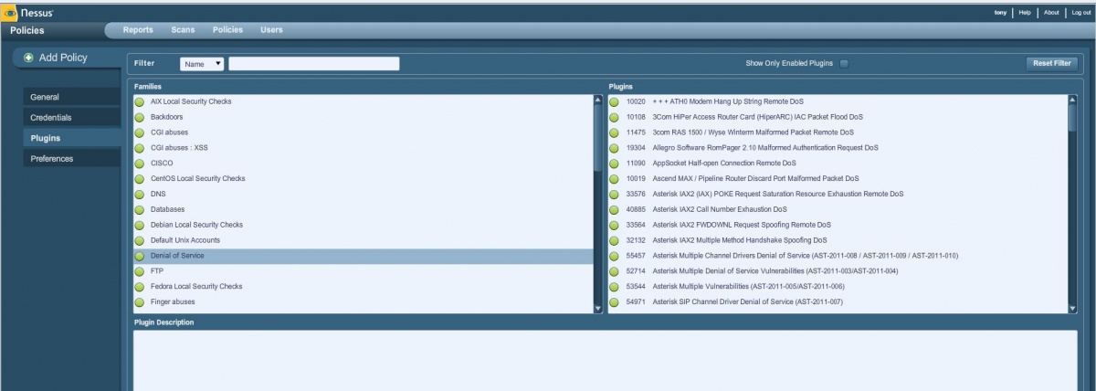Click green dot of plugin 40885
1096x391 pixels.
tap(615, 210)
